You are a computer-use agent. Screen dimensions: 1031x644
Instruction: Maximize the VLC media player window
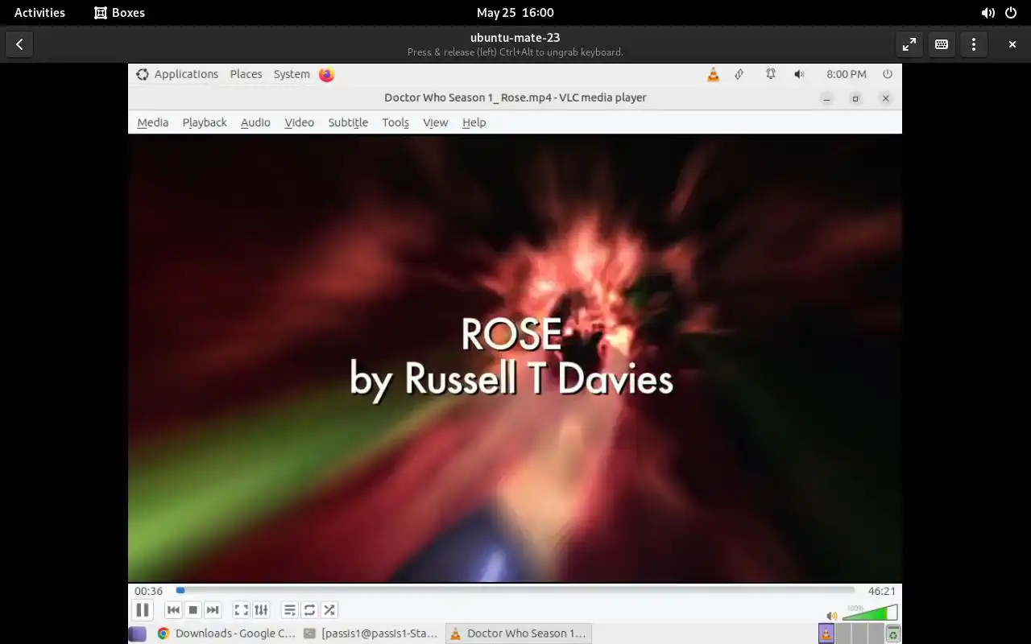pos(855,98)
